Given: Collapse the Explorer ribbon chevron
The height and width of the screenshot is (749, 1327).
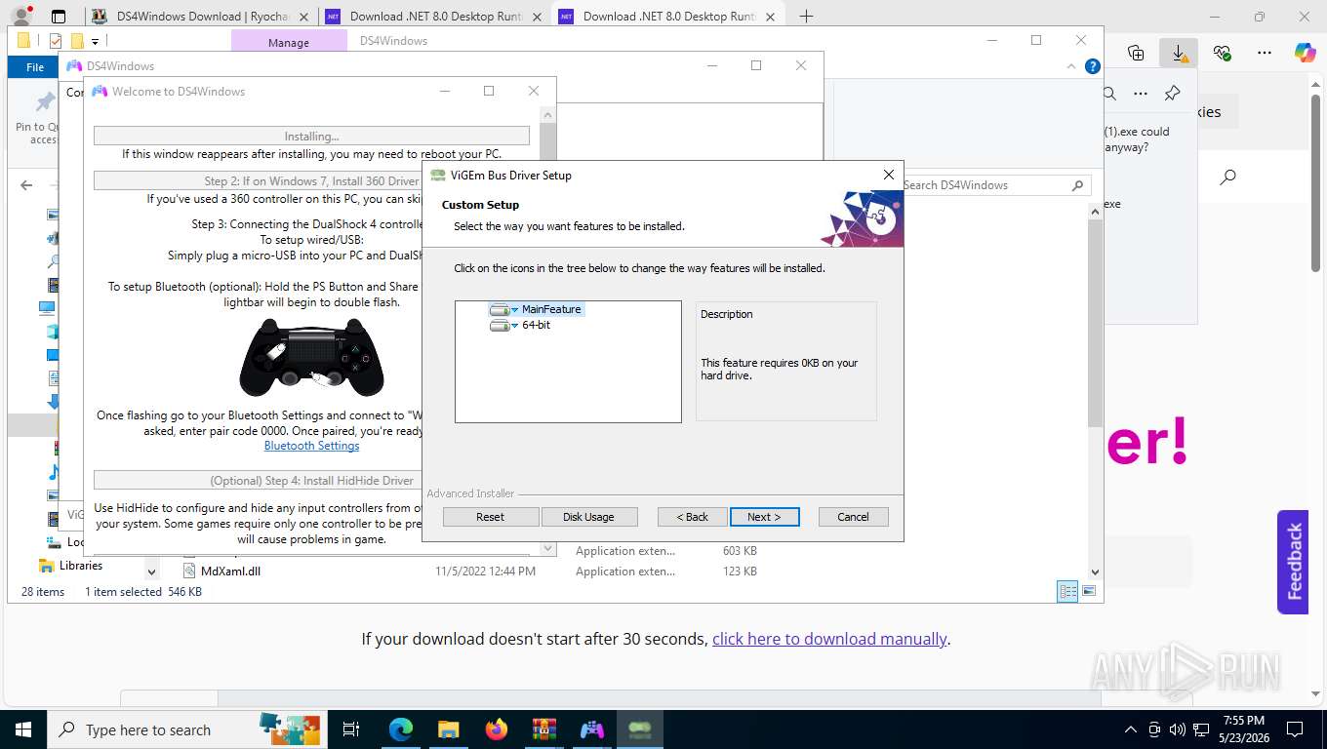Looking at the screenshot, I should 1073,67.
